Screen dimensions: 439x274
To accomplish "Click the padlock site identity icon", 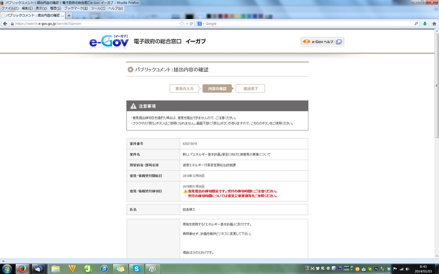I will [12, 24].
